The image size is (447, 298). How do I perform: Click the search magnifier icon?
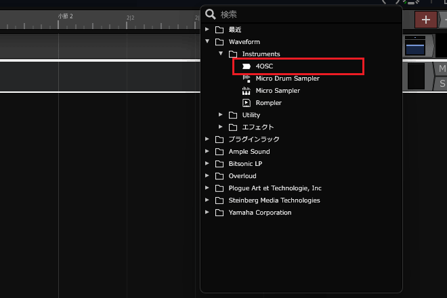[211, 14]
